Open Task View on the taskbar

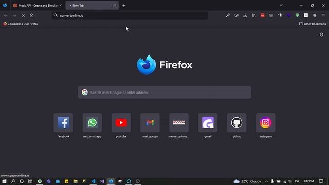[x=30, y=181]
